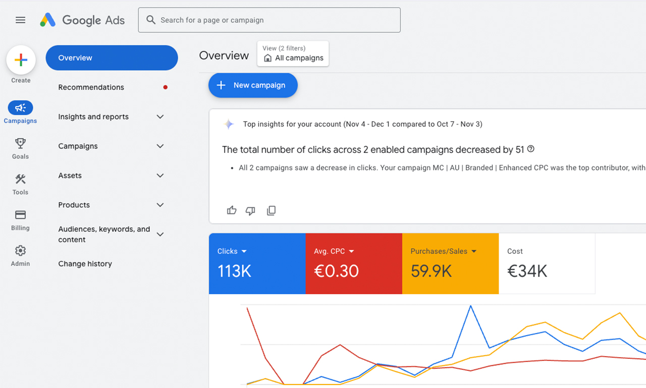The image size is (646, 388).
Task: Open the hamburger main menu
Action: point(20,20)
